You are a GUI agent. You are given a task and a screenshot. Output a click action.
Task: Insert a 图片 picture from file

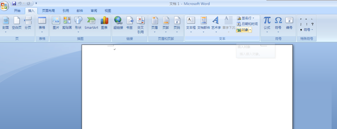56,23
